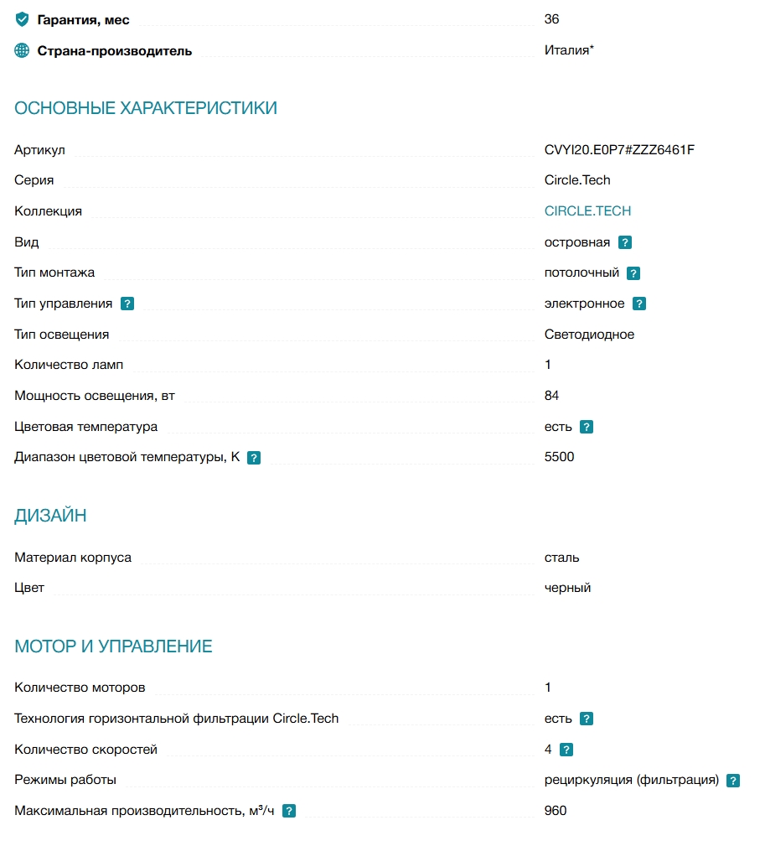765x841 pixels.
Task: Click the help icon after рециркуляция (фильтрация)
Action: pyautogui.click(x=733, y=781)
